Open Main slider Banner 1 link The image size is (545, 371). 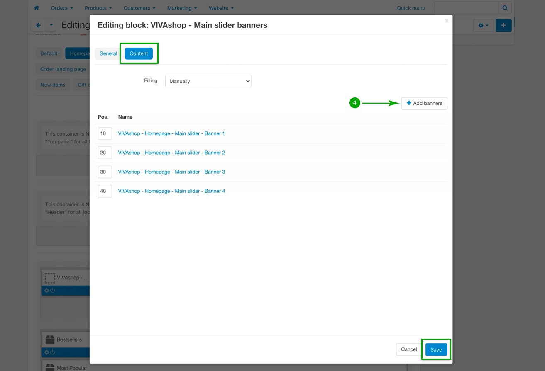coord(171,133)
